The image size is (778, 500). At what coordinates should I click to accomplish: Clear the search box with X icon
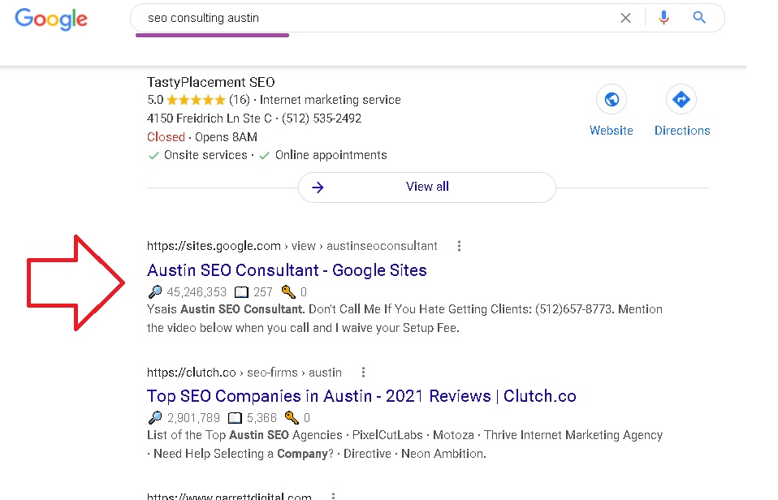[625, 18]
